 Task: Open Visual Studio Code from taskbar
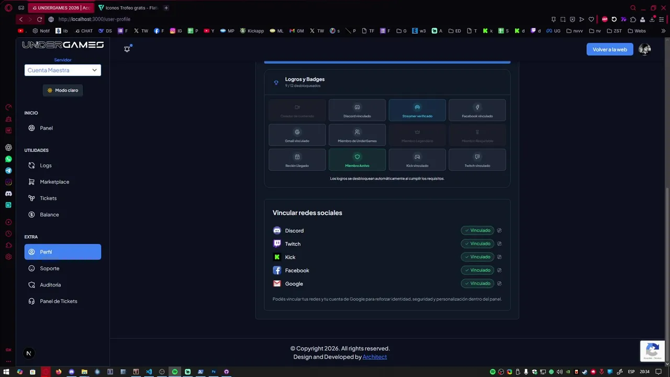click(x=149, y=372)
